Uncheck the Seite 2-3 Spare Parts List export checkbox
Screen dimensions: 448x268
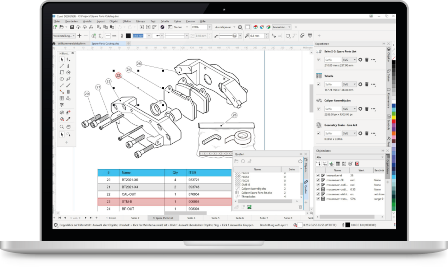pyautogui.click(x=319, y=60)
